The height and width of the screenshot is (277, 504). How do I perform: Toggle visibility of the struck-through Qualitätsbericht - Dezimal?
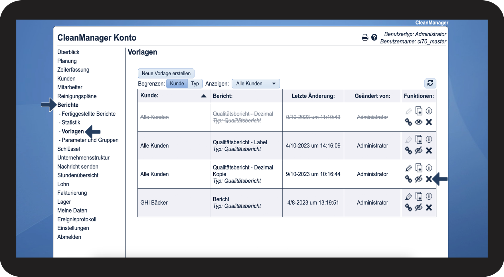418,122
